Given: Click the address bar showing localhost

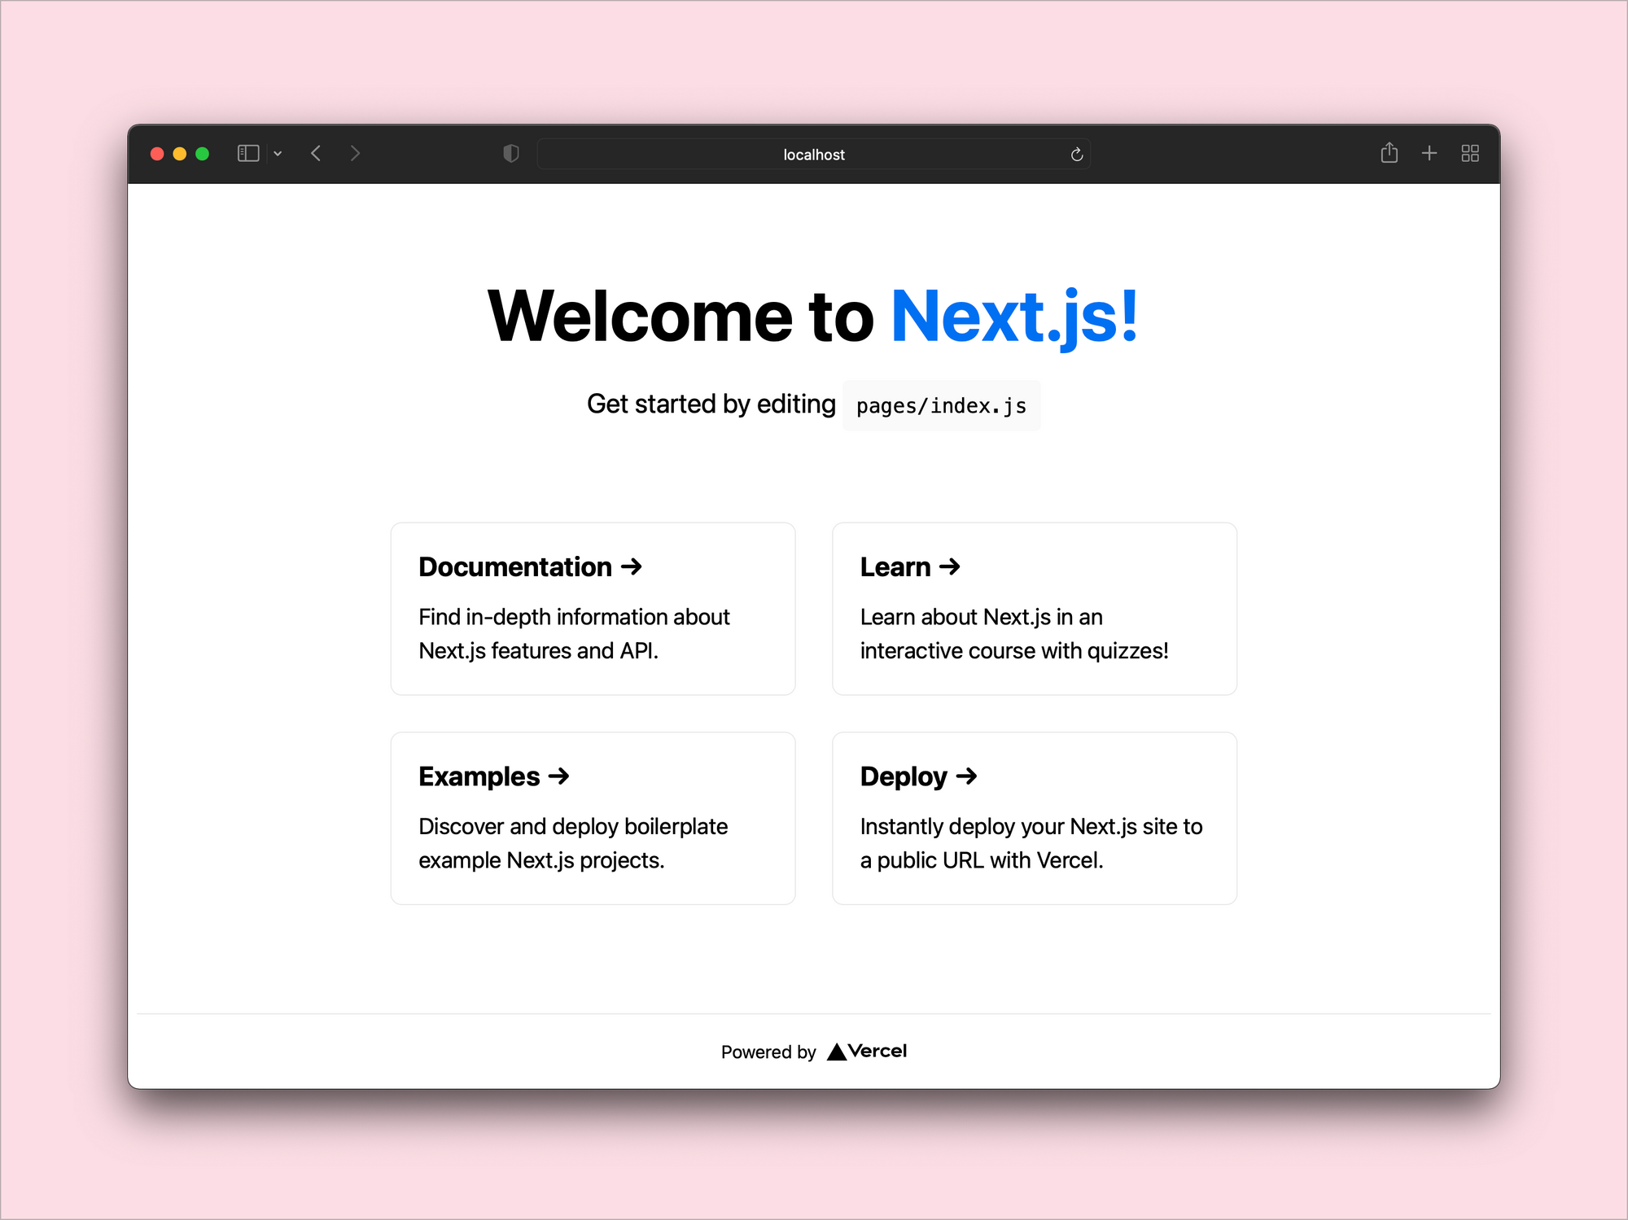Looking at the screenshot, I should [814, 154].
